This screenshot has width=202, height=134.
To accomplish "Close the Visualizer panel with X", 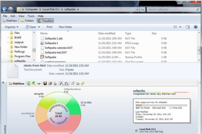I will (3, 82).
